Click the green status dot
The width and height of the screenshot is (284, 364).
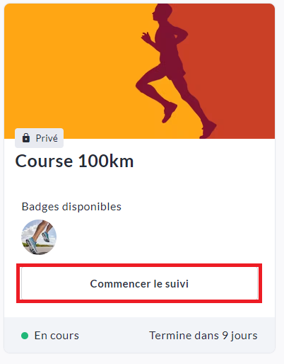tap(25, 336)
